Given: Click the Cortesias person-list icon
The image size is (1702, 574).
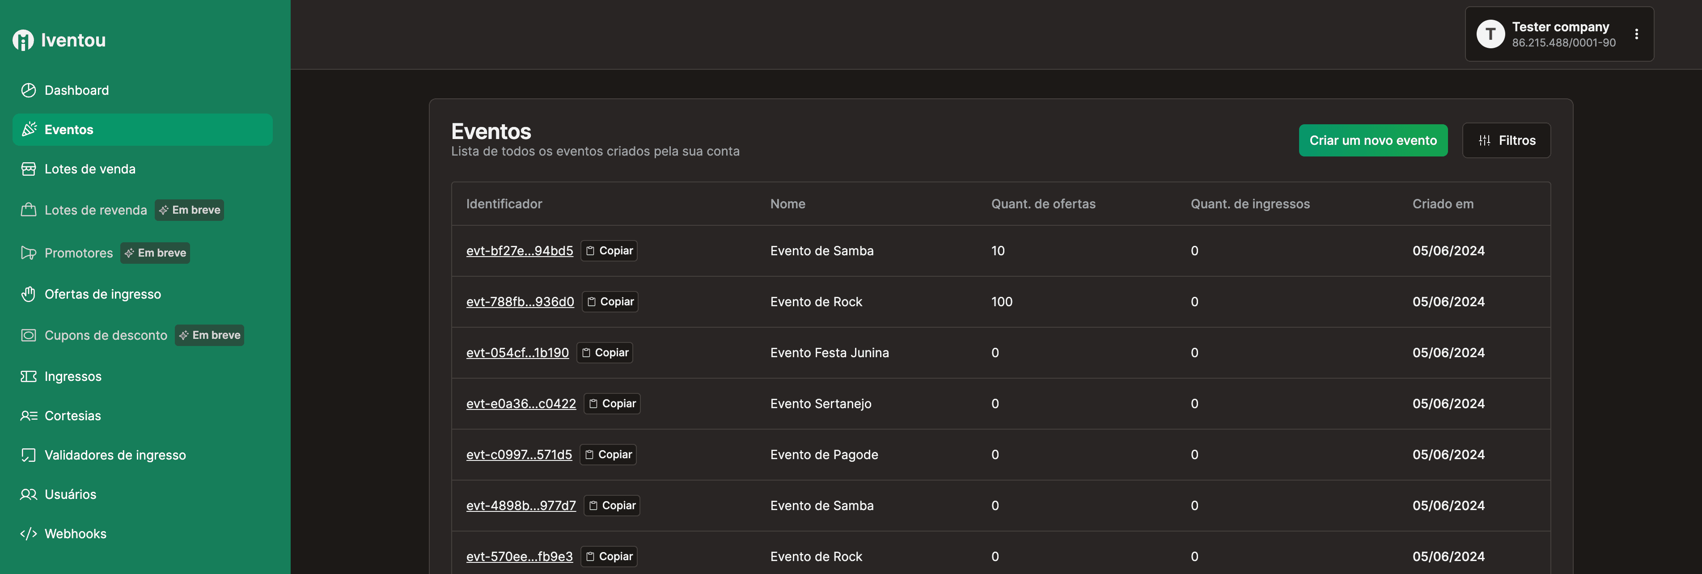Looking at the screenshot, I should click(x=29, y=415).
